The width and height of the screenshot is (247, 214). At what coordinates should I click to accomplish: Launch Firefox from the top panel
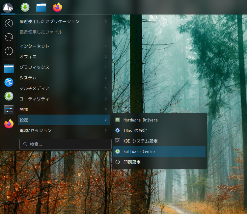[x=57, y=7]
